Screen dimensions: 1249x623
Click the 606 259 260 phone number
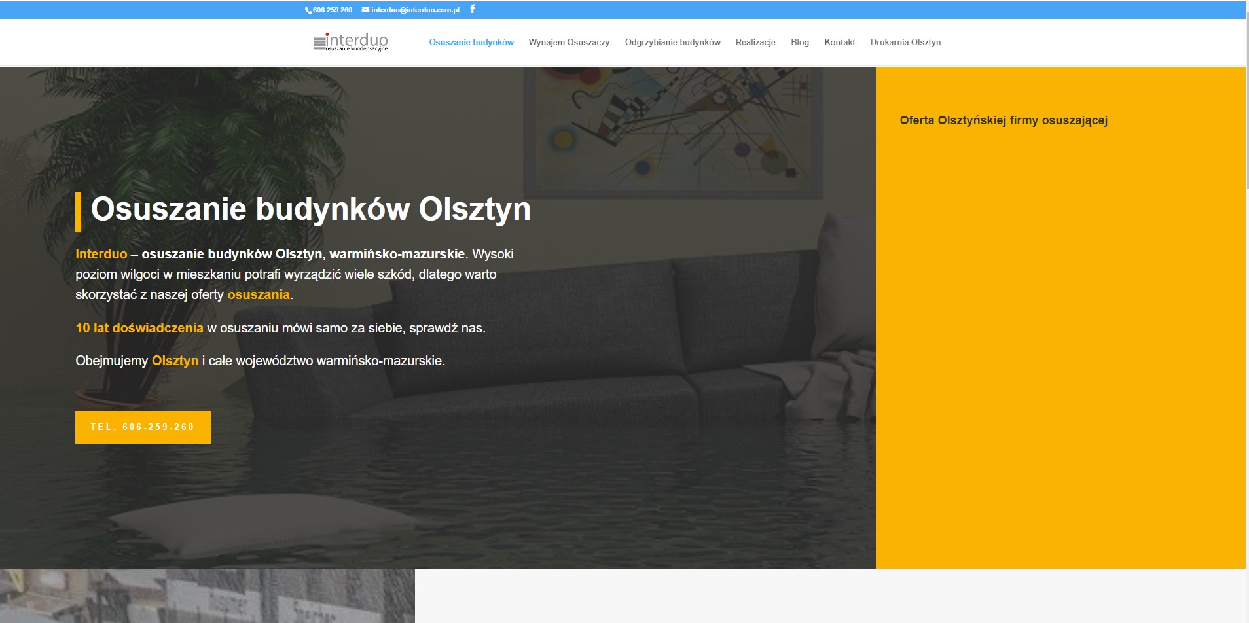coord(331,10)
